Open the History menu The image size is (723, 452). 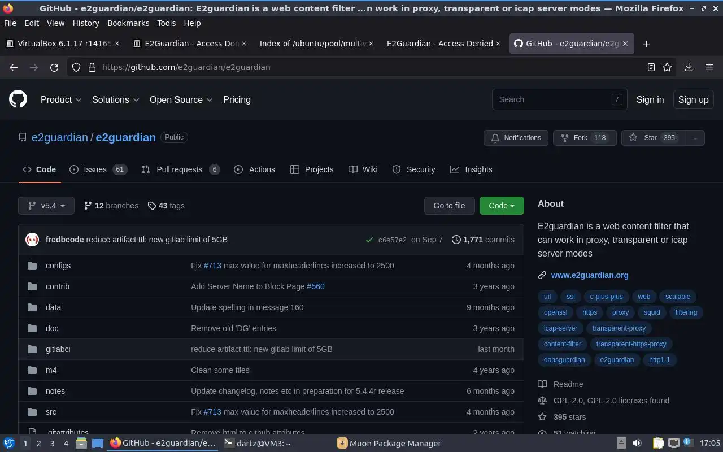[86, 23]
